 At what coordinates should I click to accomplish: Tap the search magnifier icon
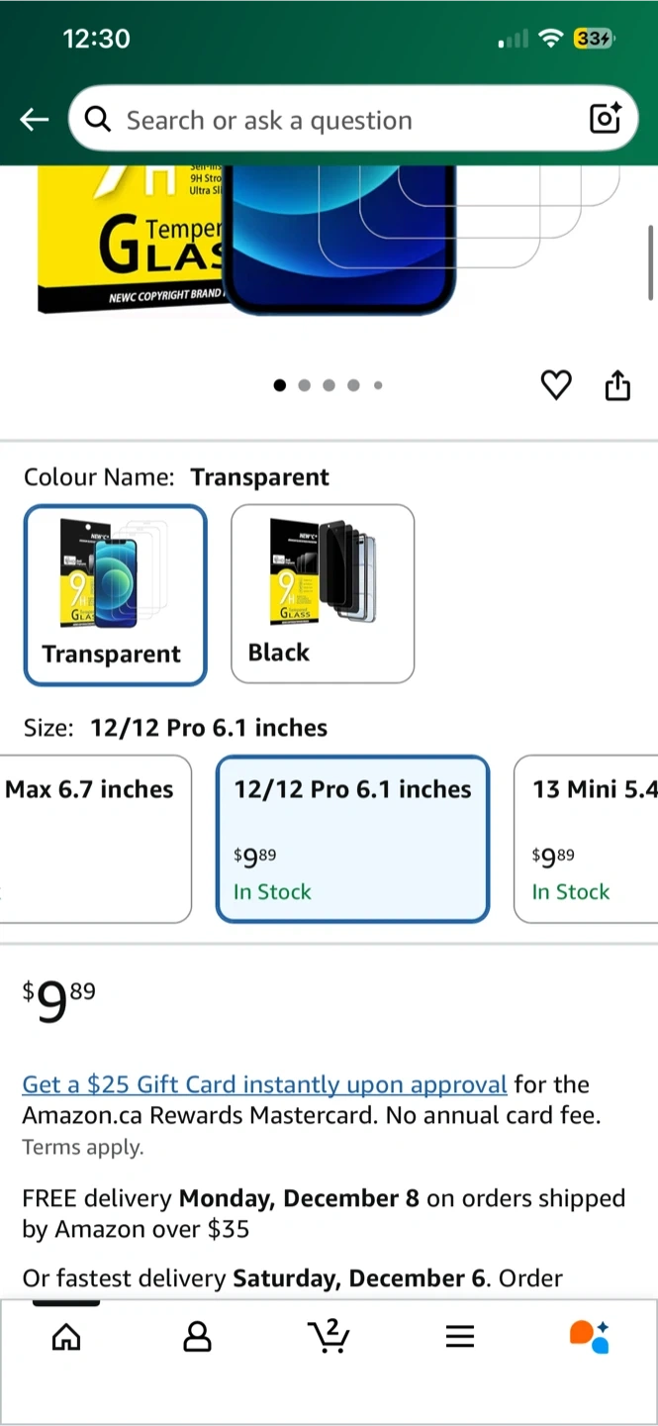click(x=98, y=120)
